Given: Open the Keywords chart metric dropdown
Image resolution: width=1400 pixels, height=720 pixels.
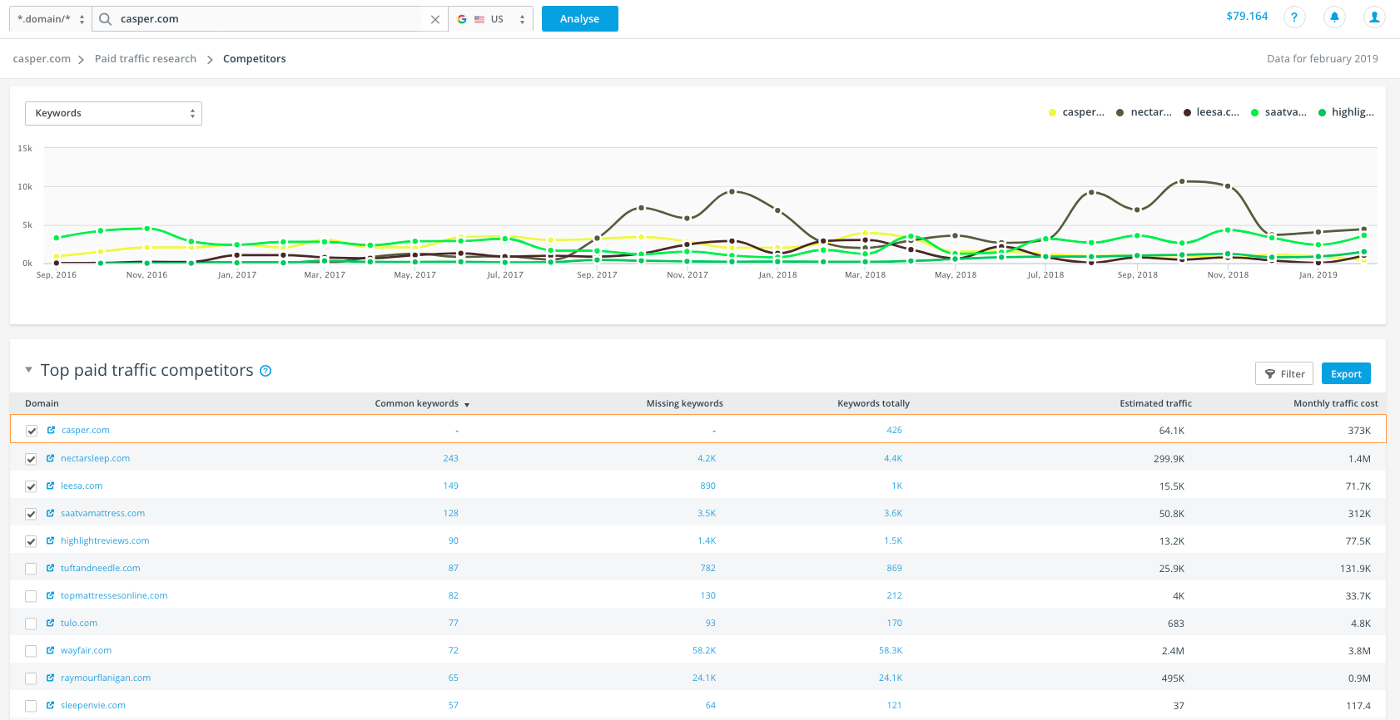Looking at the screenshot, I should 113,113.
